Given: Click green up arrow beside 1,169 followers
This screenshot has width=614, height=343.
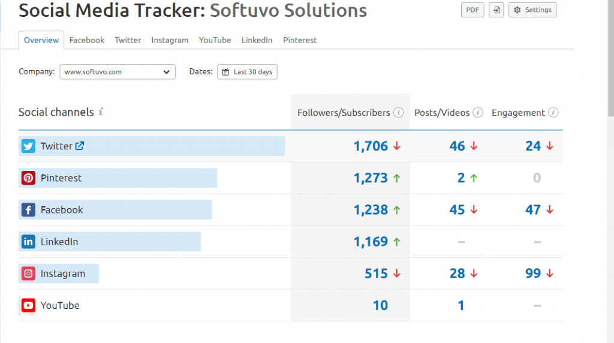Looking at the screenshot, I should pos(397,242).
